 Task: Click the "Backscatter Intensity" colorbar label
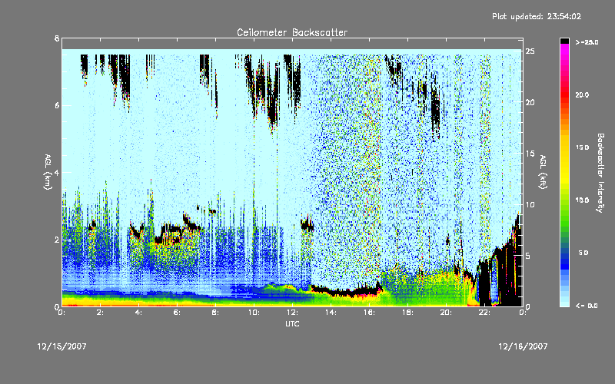click(x=600, y=173)
